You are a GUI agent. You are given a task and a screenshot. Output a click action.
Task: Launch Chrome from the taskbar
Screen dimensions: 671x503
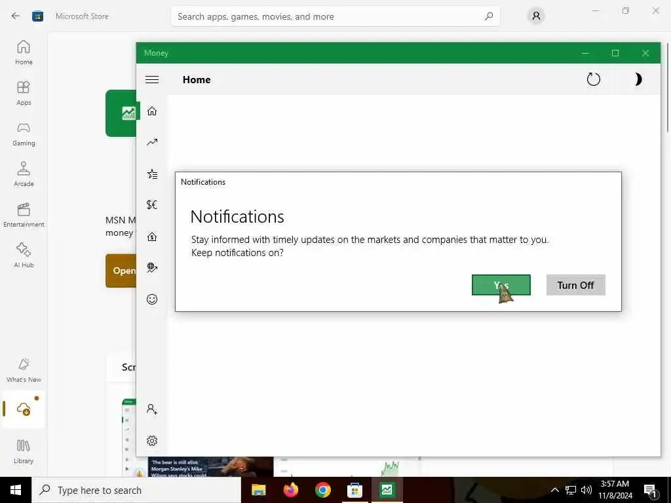click(322, 490)
